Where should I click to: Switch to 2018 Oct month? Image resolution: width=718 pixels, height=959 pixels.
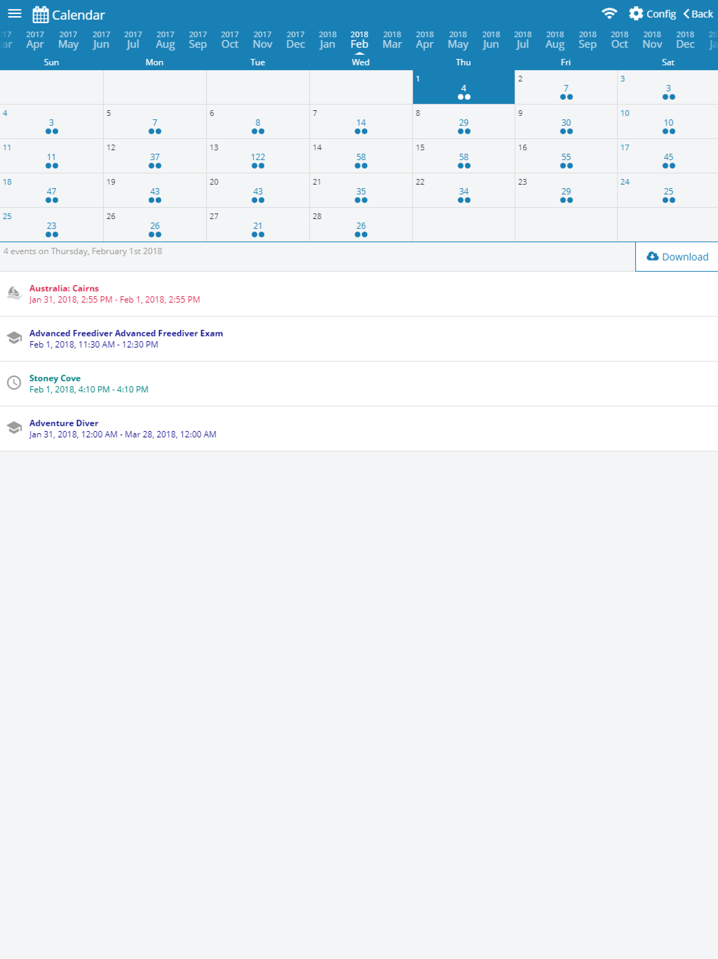tap(620, 40)
